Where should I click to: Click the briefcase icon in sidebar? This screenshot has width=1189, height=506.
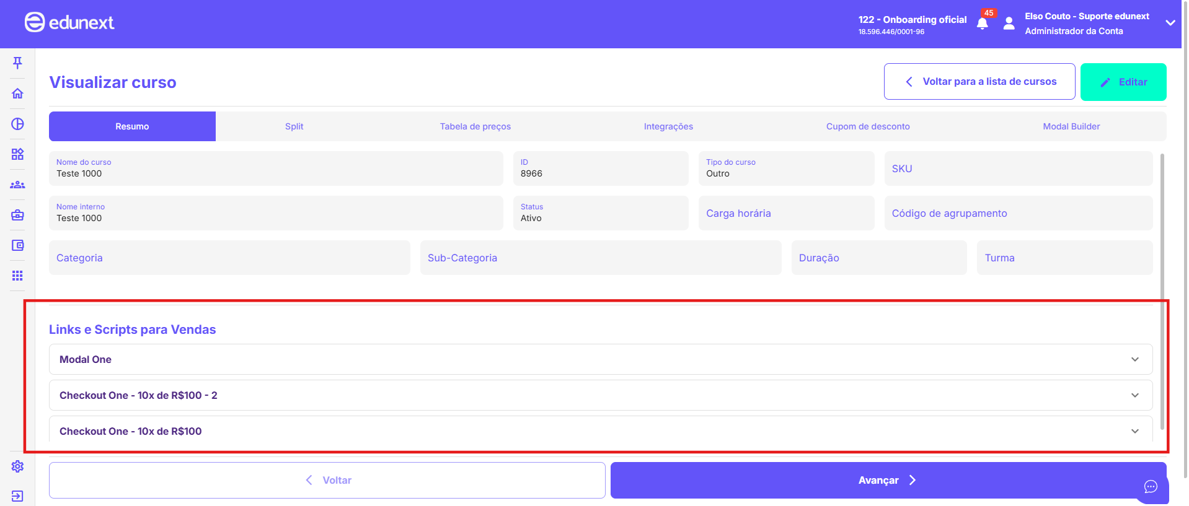(17, 215)
